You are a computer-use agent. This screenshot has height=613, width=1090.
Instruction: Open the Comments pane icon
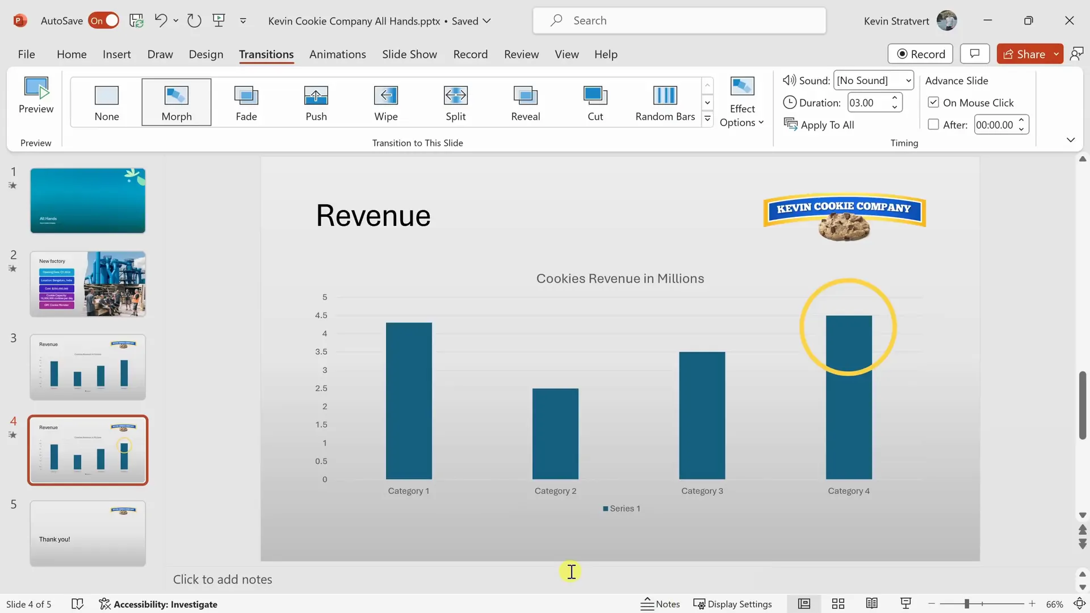[x=975, y=54]
